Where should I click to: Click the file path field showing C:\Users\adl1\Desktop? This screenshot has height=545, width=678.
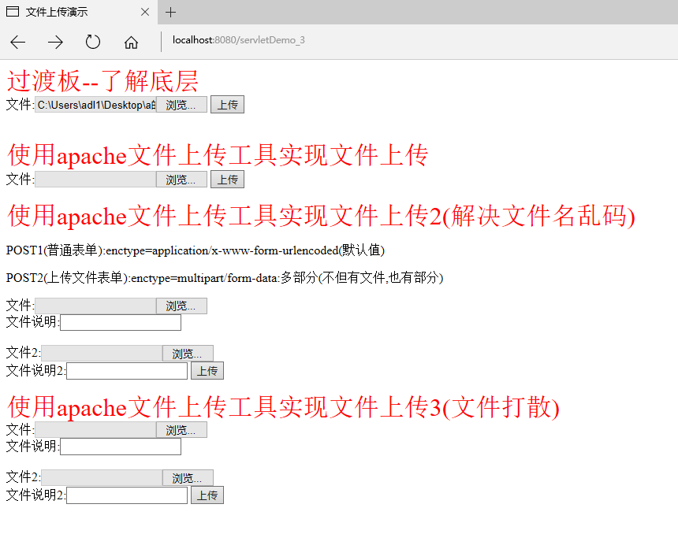pyautogui.click(x=95, y=105)
